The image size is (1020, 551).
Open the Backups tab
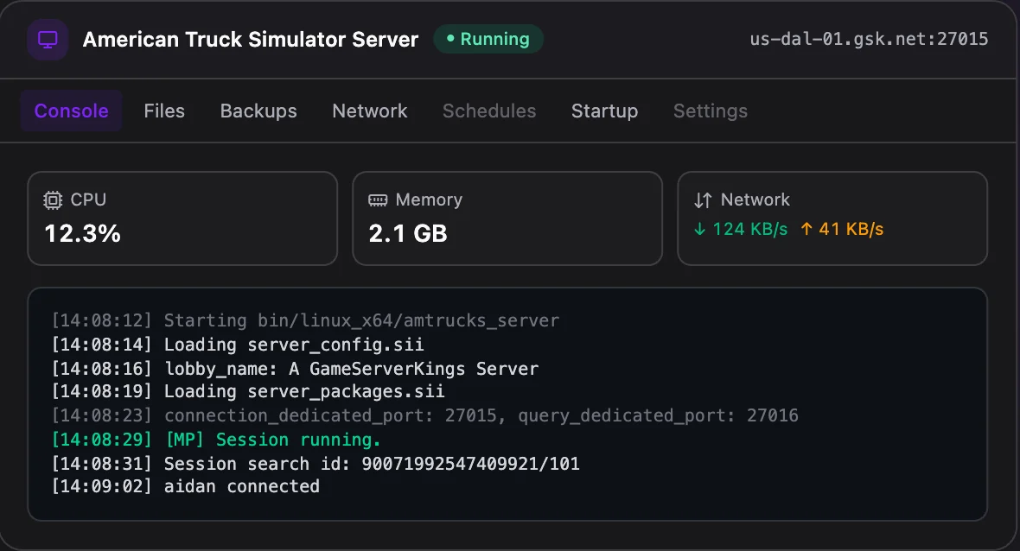coord(258,111)
